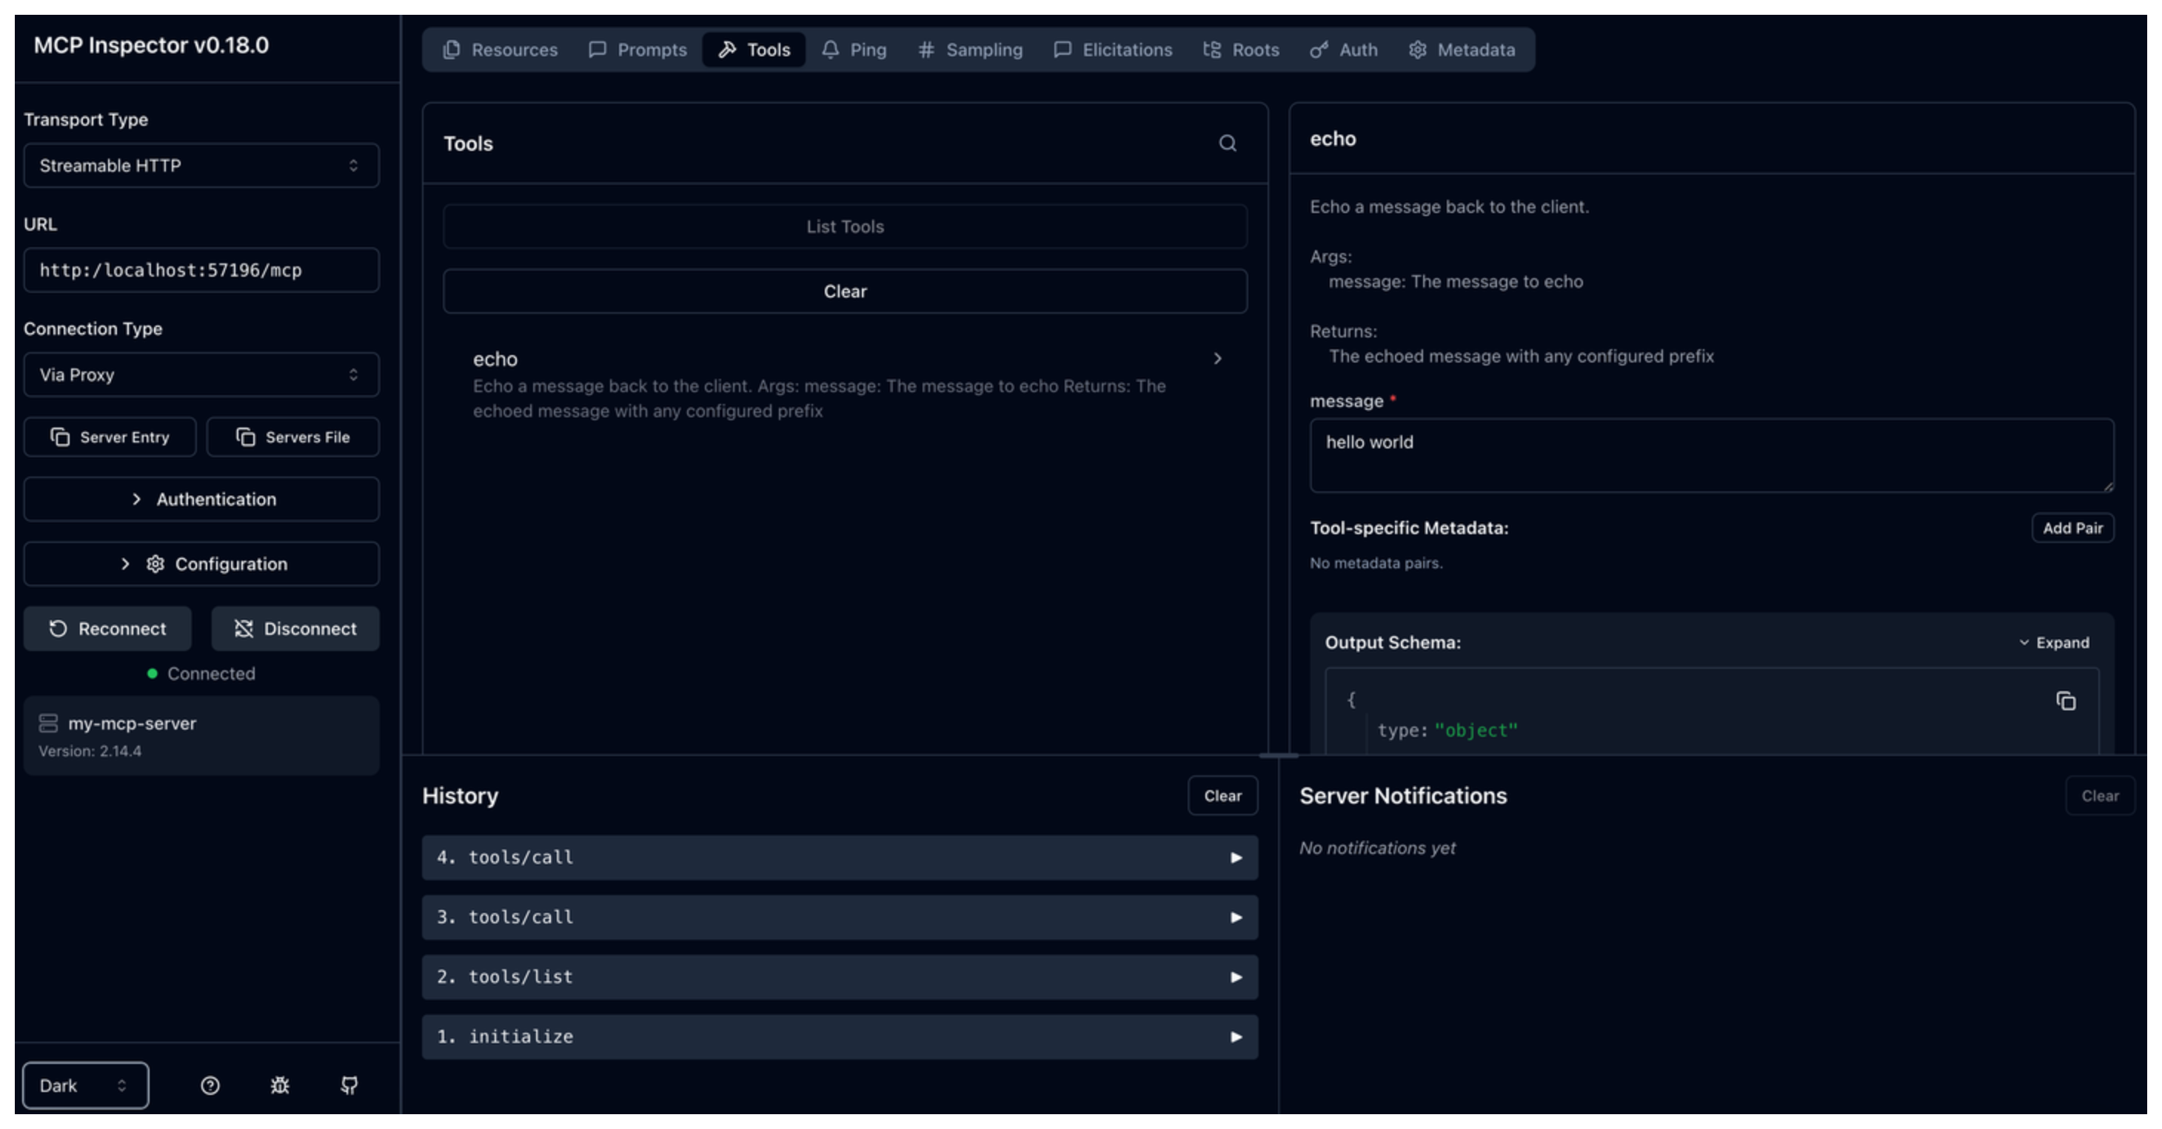Open the Sampling tab
2162x1129 pixels.
pyautogui.click(x=970, y=50)
